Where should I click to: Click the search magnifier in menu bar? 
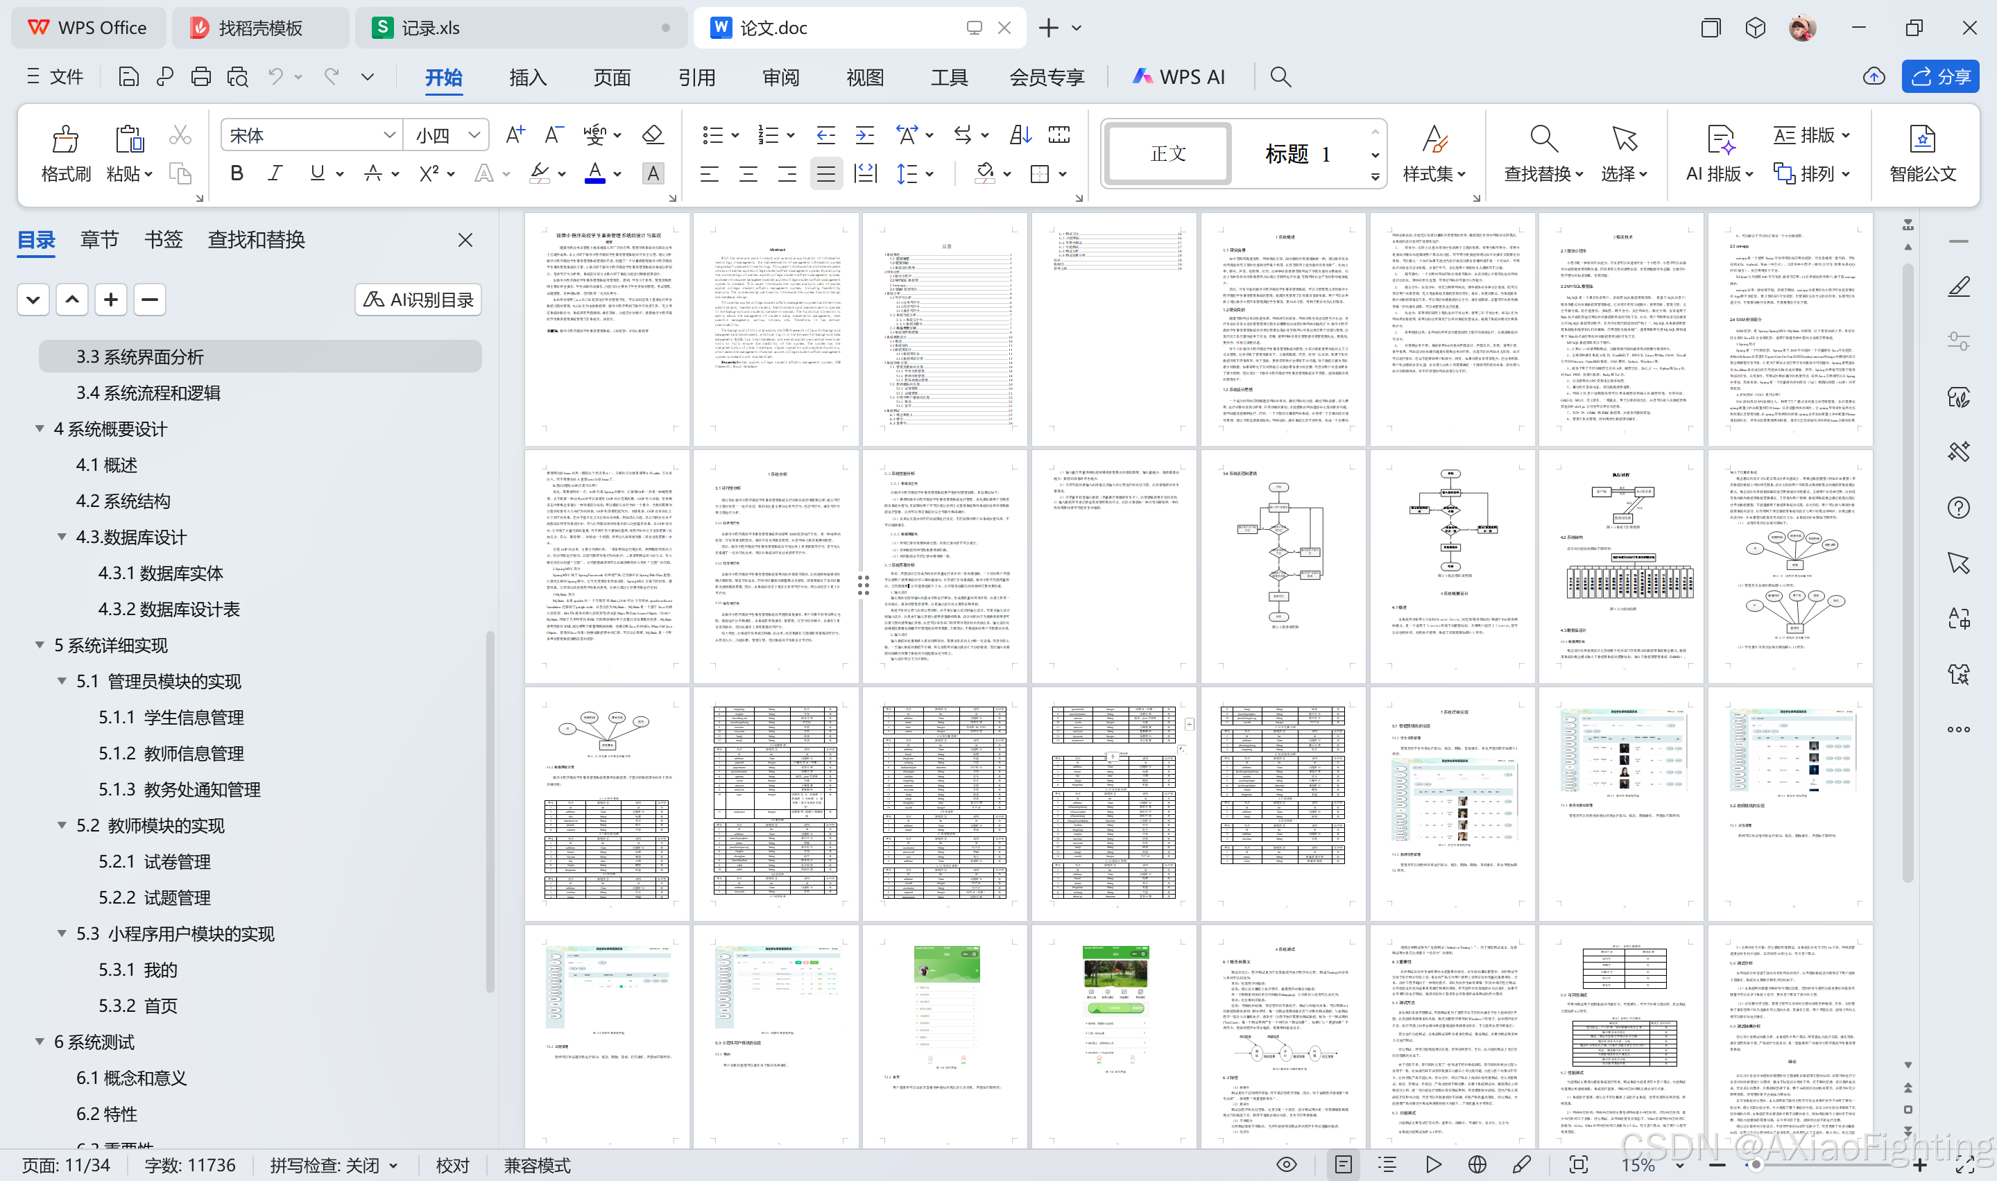(x=1280, y=76)
